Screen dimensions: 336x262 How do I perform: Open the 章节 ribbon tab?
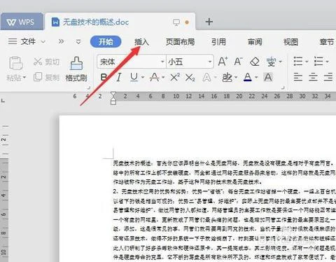pos(327,42)
